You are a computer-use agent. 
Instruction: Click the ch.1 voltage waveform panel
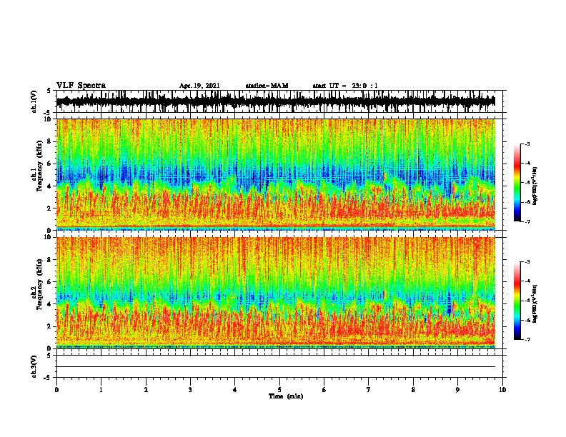point(279,101)
